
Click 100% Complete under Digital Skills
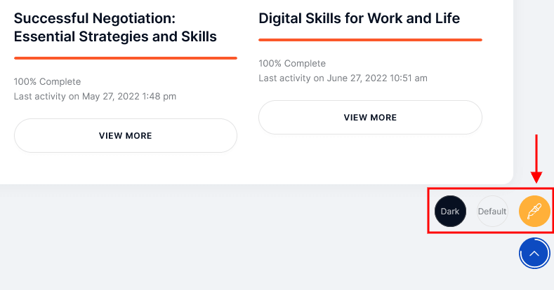coord(292,64)
